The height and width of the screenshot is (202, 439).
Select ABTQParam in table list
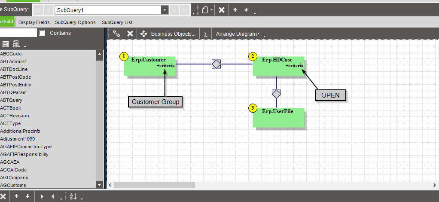pos(13,92)
